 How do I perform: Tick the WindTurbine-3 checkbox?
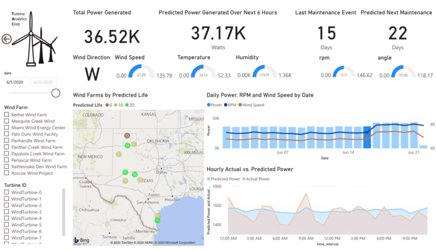tap(7, 212)
